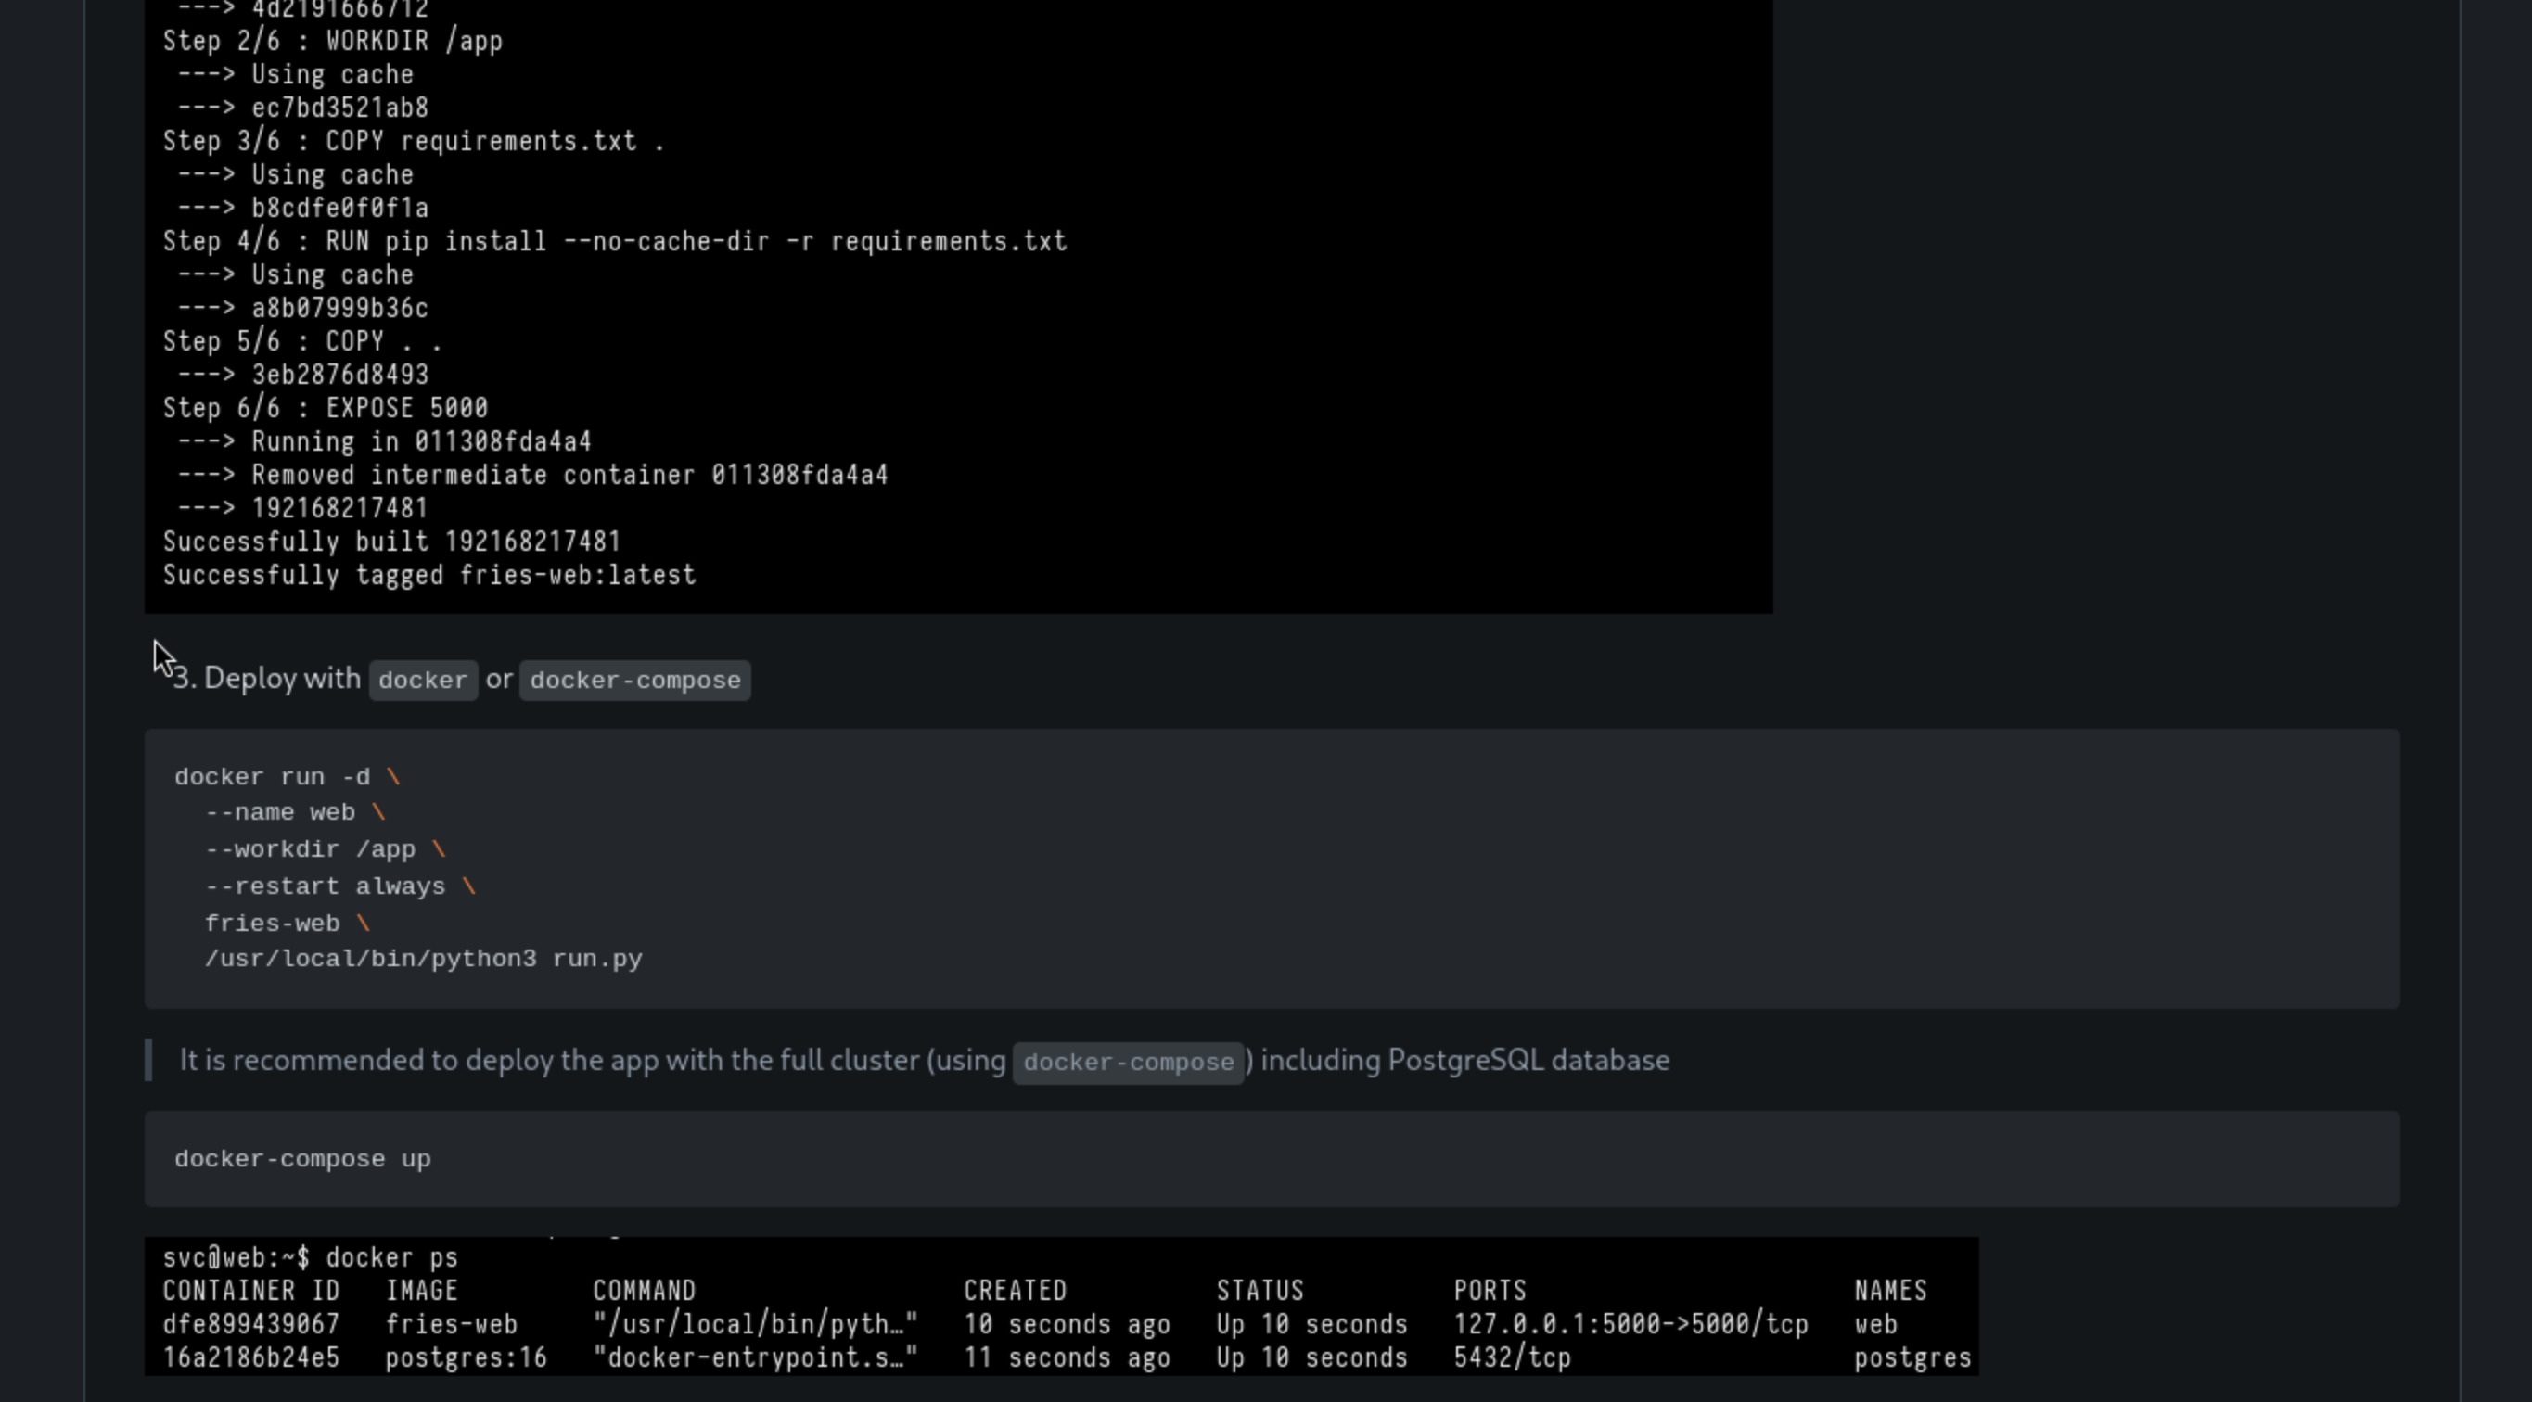Click 'docker-compose' code in the Deploy heading

pyautogui.click(x=635, y=680)
